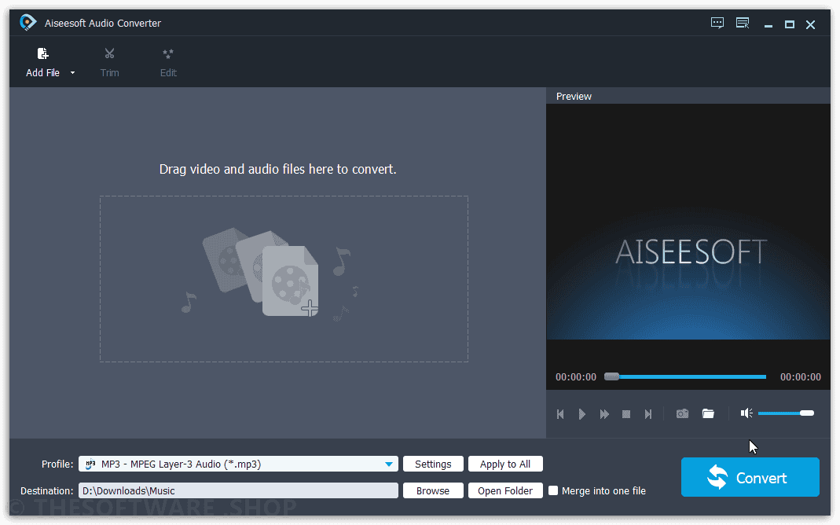The image size is (840, 525).
Task: Click the Settings button
Action: pyautogui.click(x=433, y=464)
